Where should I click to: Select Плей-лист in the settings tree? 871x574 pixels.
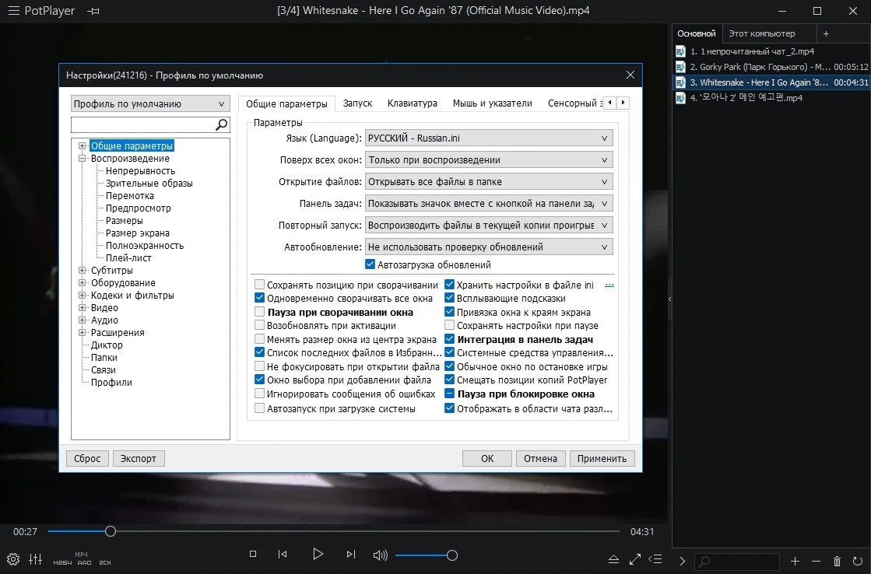[128, 257]
